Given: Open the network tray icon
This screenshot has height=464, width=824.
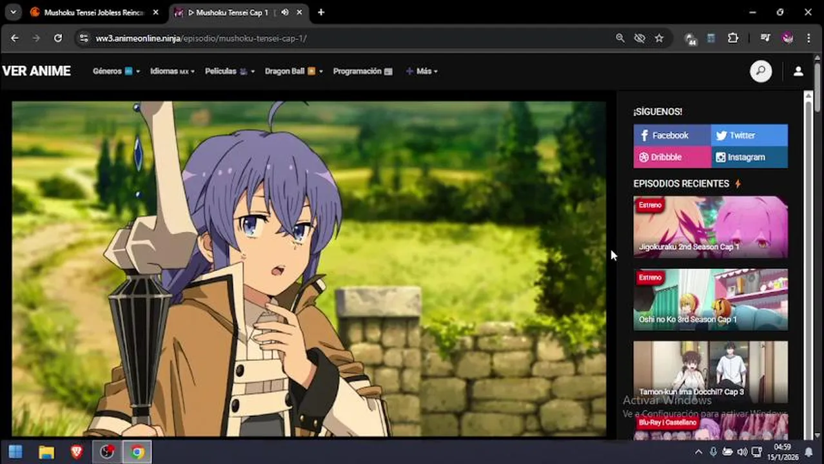Looking at the screenshot, I should pos(756,452).
